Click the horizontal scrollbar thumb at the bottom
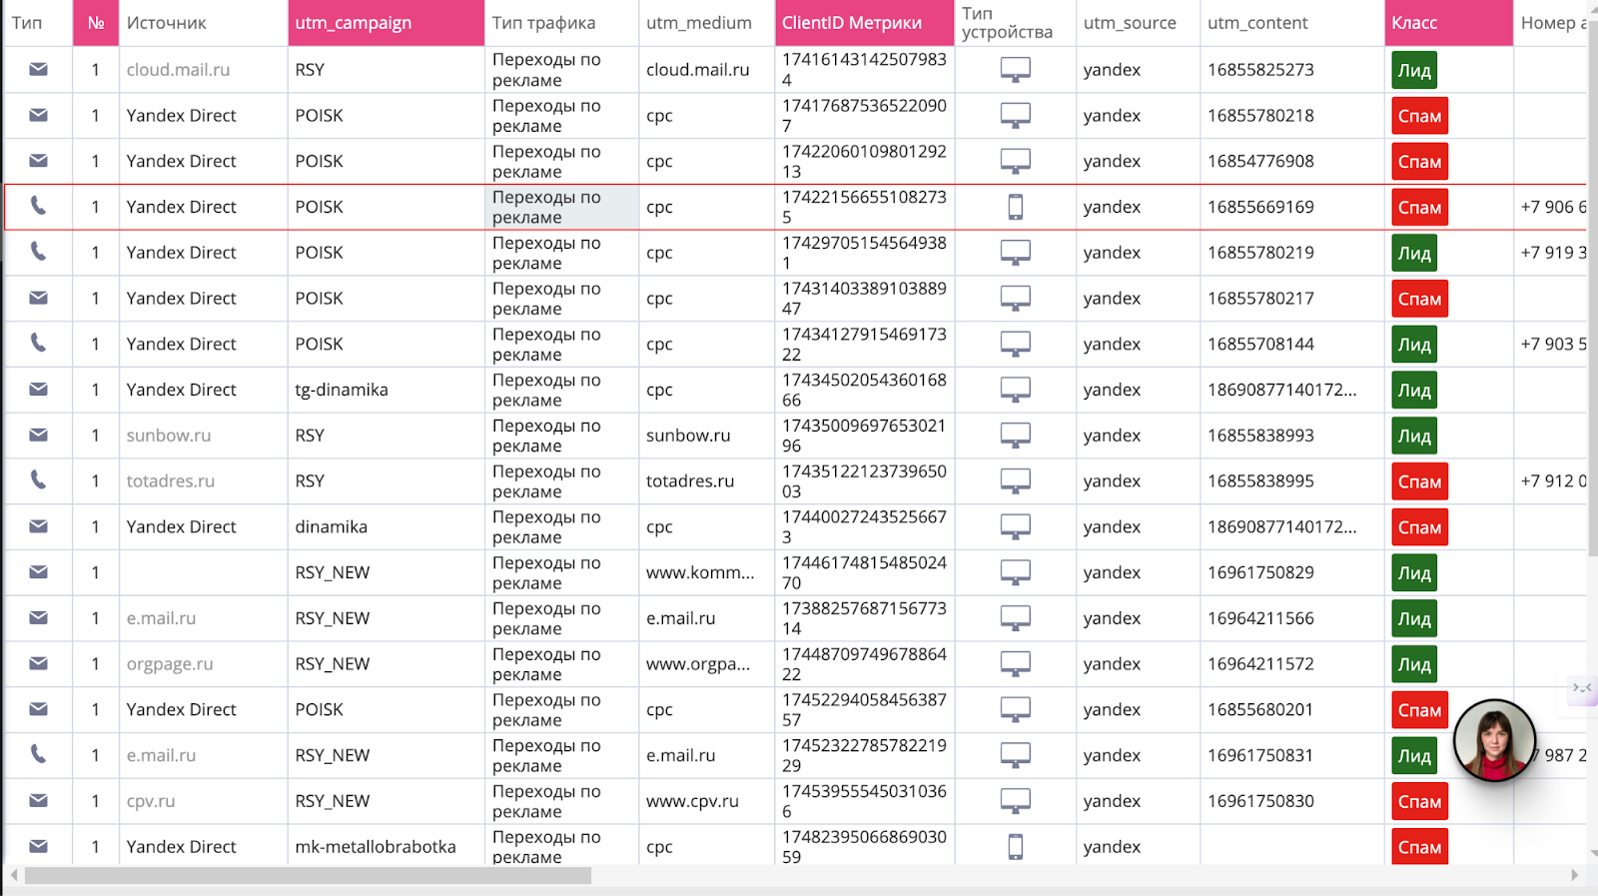This screenshot has width=1598, height=896. [x=308, y=876]
